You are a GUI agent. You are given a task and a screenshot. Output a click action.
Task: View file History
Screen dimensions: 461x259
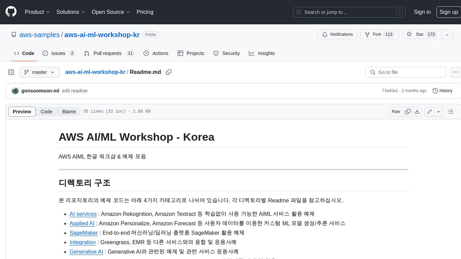point(442,91)
